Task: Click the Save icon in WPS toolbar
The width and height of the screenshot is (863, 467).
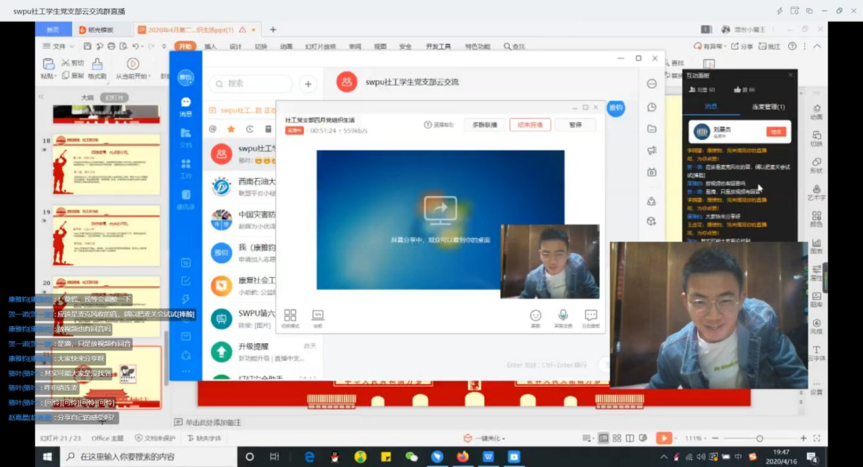Action: (x=88, y=46)
